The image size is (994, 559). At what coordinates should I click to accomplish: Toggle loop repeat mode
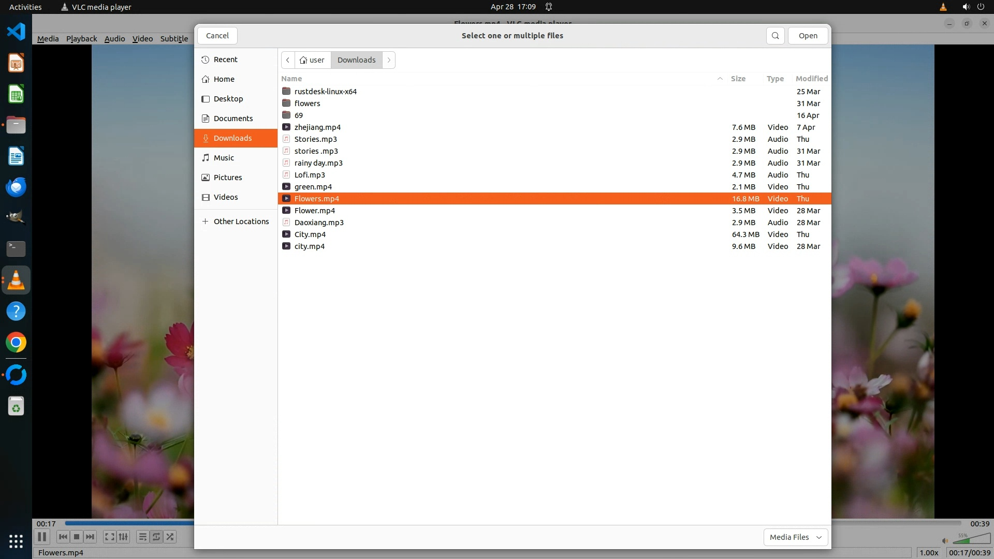tap(156, 537)
